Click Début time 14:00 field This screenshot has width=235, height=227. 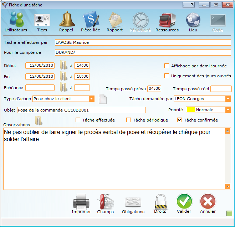pyautogui.click(x=82, y=66)
